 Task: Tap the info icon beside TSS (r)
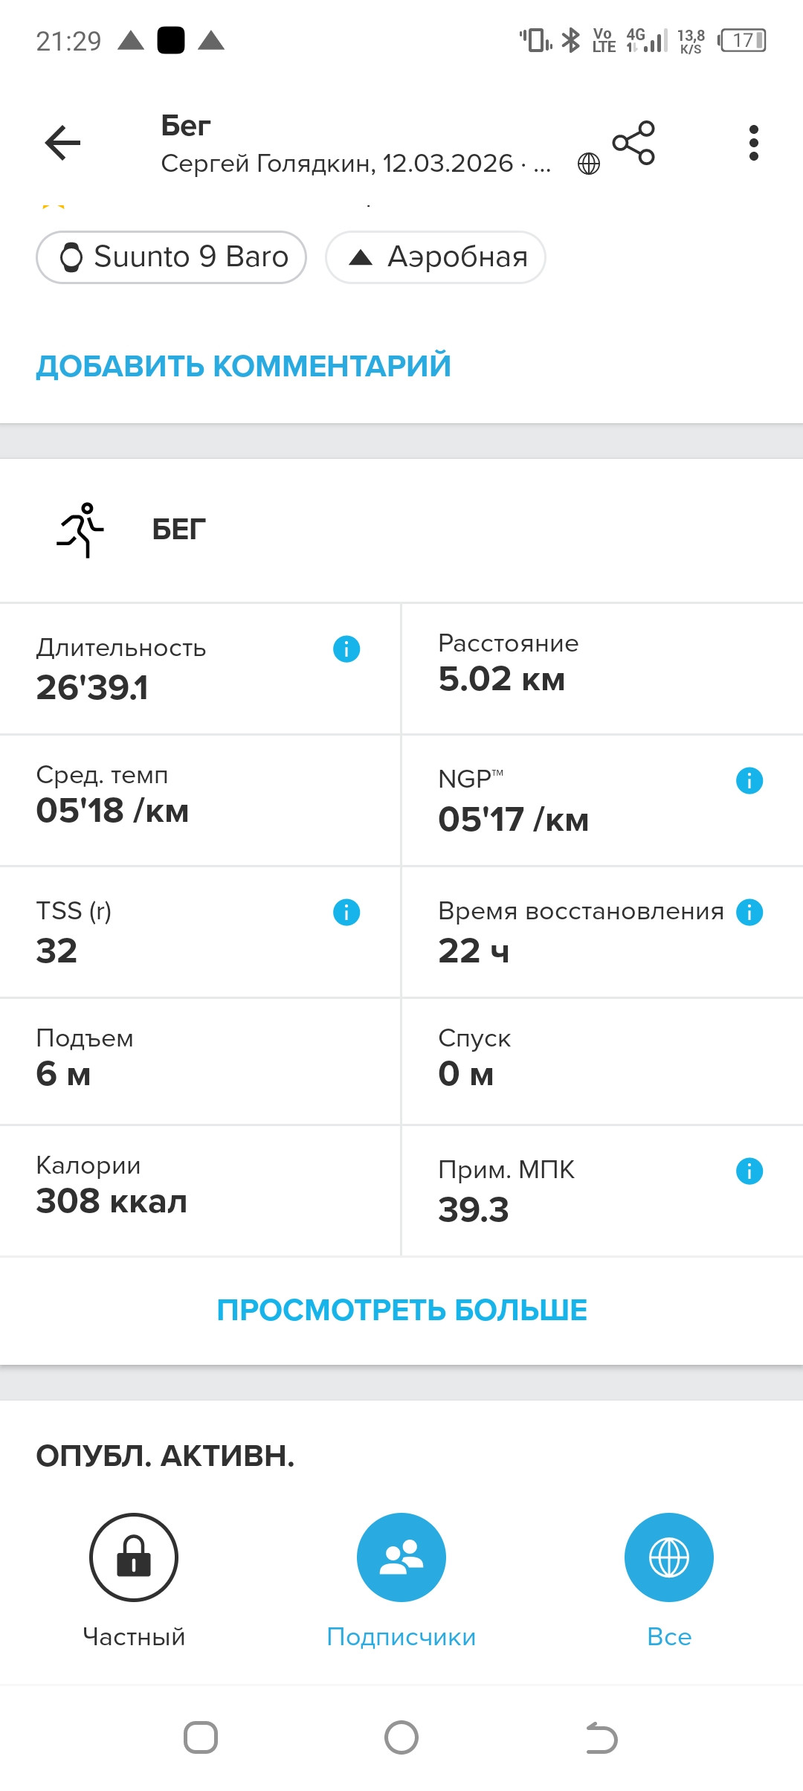[346, 912]
